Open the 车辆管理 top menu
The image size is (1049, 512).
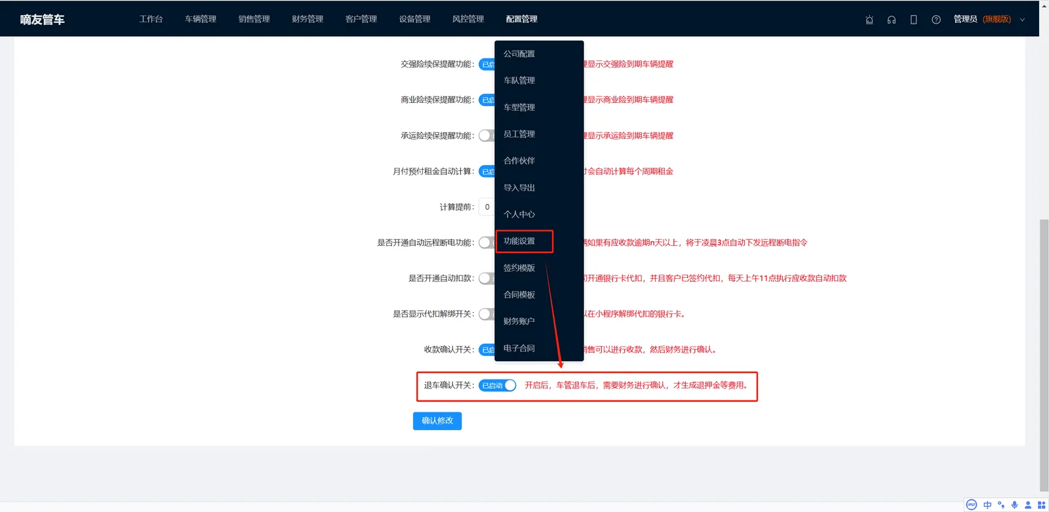coord(201,19)
